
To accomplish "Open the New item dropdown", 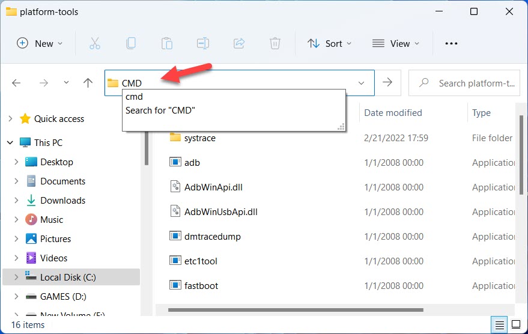I will pyautogui.click(x=40, y=43).
